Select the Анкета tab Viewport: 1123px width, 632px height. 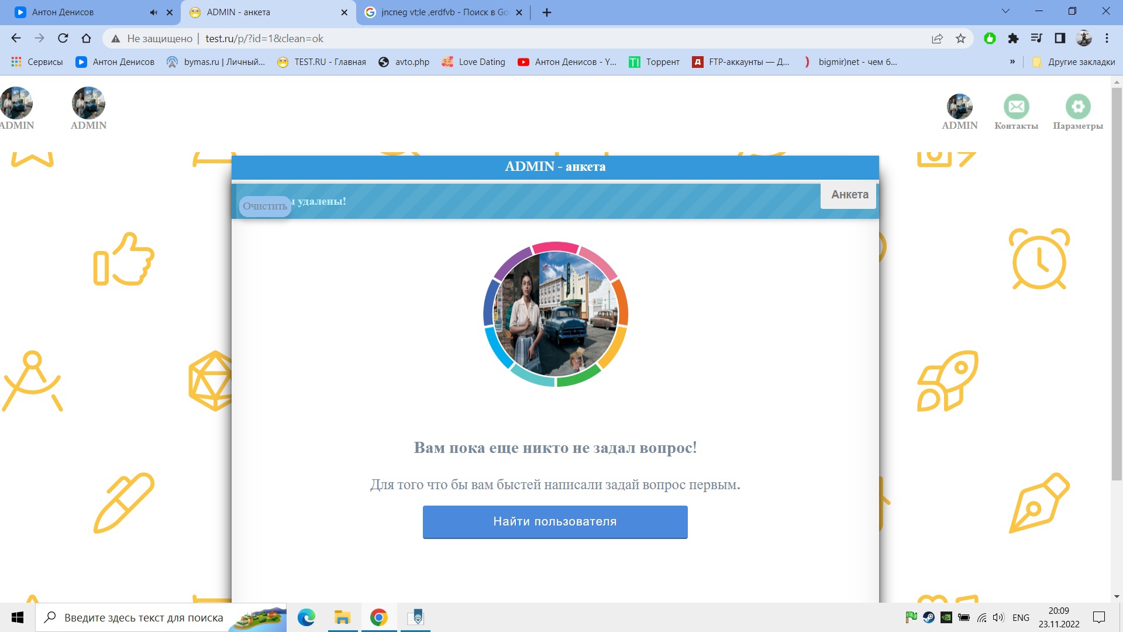coord(849,195)
